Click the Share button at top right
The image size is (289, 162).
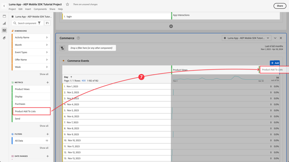click(x=280, y=6)
